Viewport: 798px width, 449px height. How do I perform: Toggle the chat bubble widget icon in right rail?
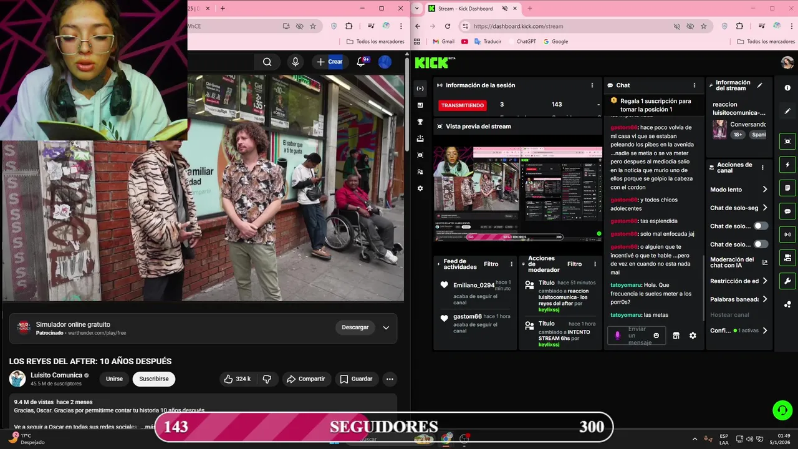[787, 211]
